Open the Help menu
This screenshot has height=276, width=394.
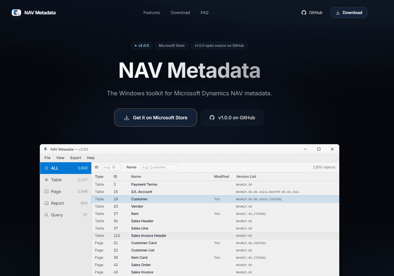tap(91, 158)
